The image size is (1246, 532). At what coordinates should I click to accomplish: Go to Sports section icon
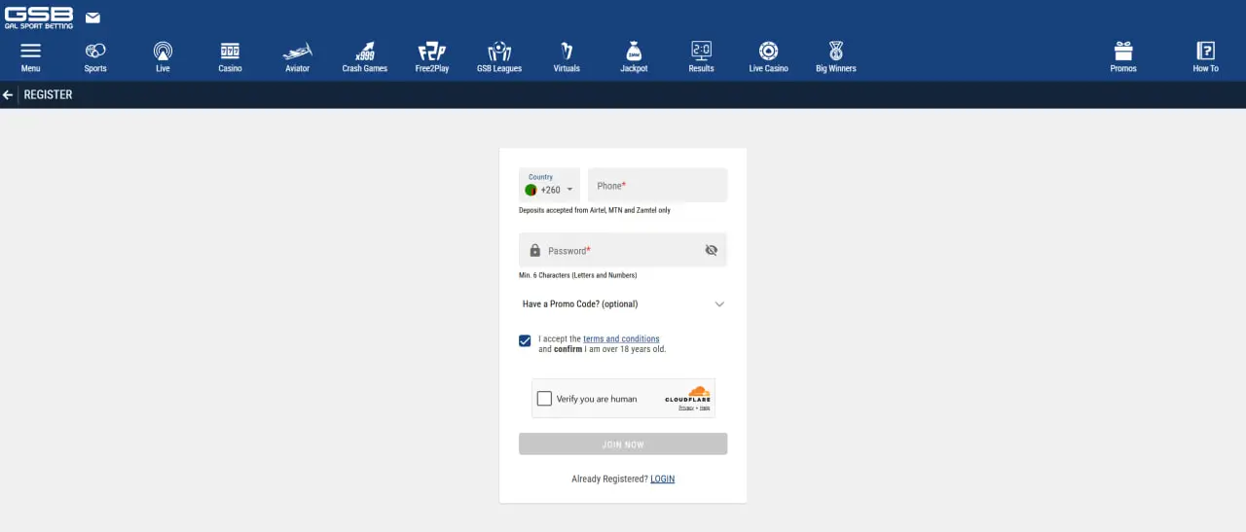95,51
